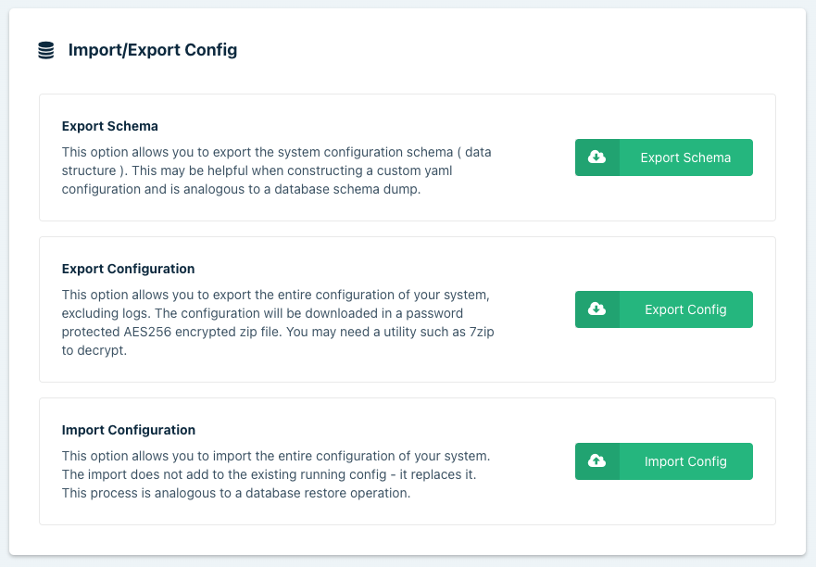Click the line starting 'This option allows you to import'
Screen dimensions: 816x567
275,457
